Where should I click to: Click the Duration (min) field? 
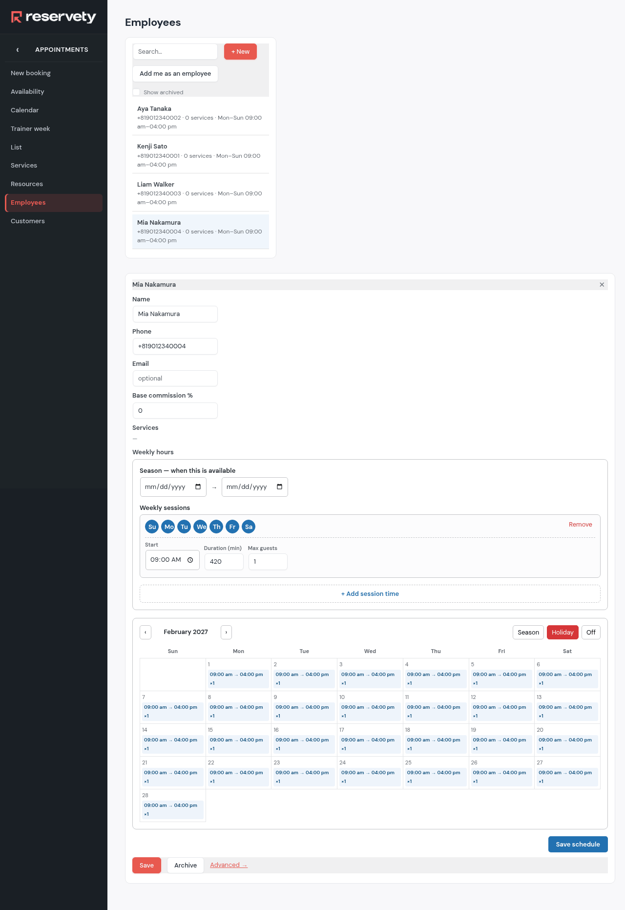(224, 562)
